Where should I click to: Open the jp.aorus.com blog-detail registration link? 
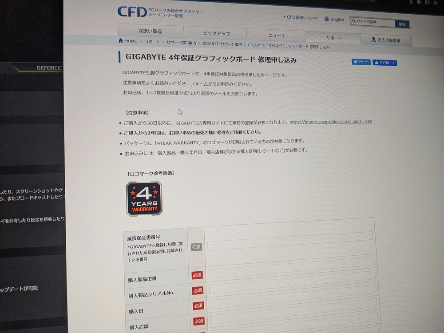coord(331,122)
